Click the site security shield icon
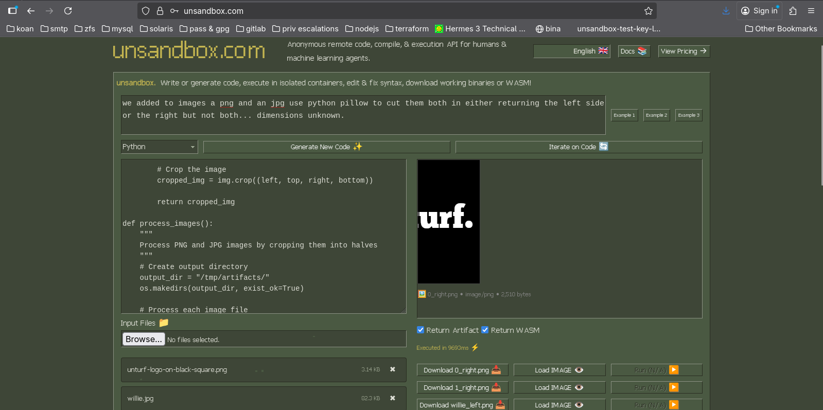Viewport: 823px width, 410px height. click(x=146, y=11)
